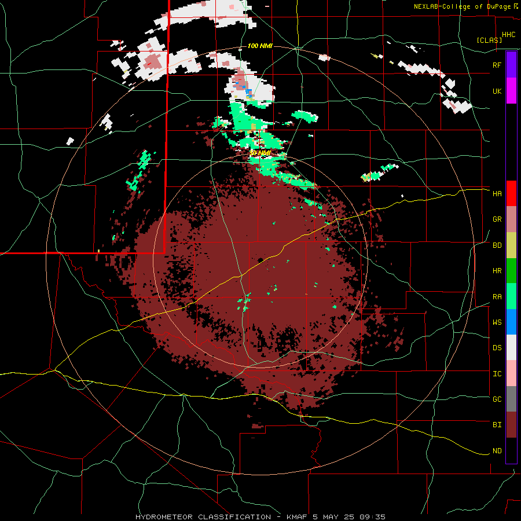Click the RA legend label
521x521 pixels.
point(497,297)
